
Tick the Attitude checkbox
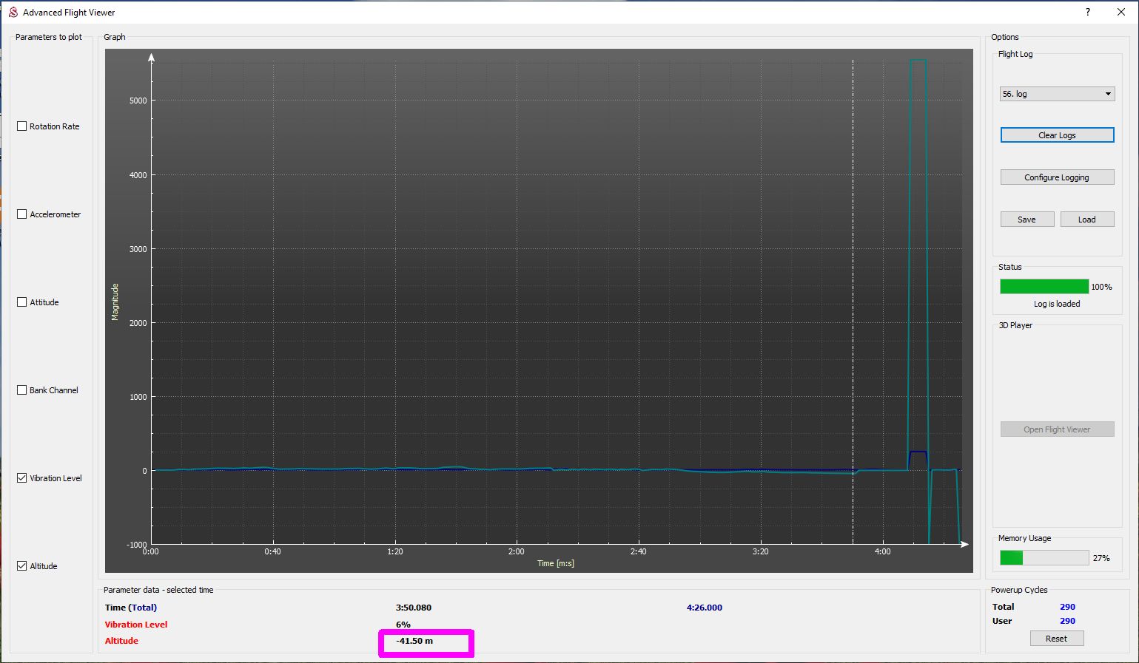pos(22,302)
